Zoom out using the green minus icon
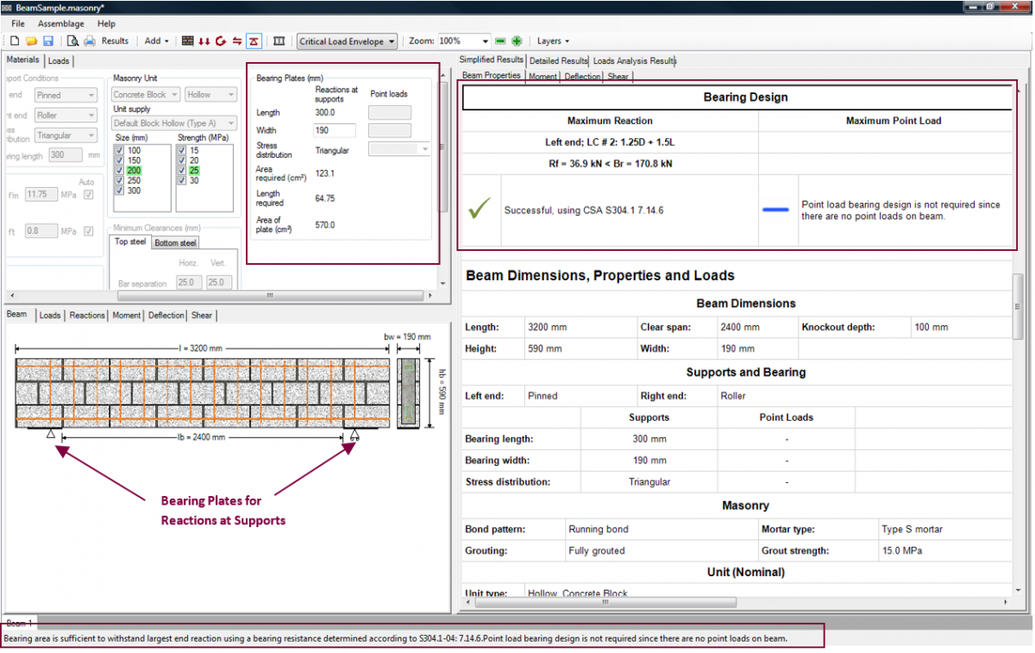This screenshot has width=1035, height=653. 501,41
